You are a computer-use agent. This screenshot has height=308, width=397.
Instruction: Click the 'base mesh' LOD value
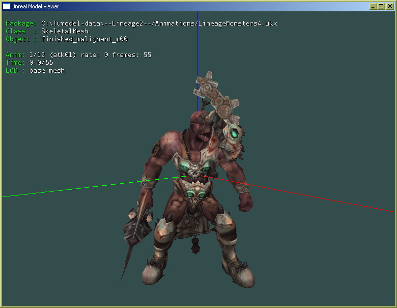point(47,70)
